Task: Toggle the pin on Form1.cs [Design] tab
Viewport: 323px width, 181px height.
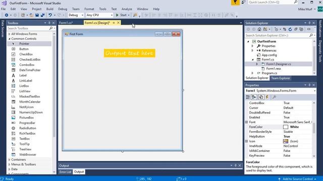Action: click(114, 23)
